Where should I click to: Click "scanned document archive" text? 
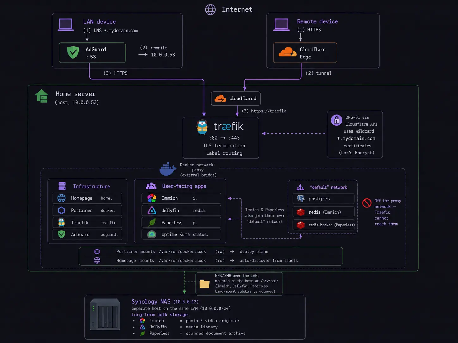(216, 333)
